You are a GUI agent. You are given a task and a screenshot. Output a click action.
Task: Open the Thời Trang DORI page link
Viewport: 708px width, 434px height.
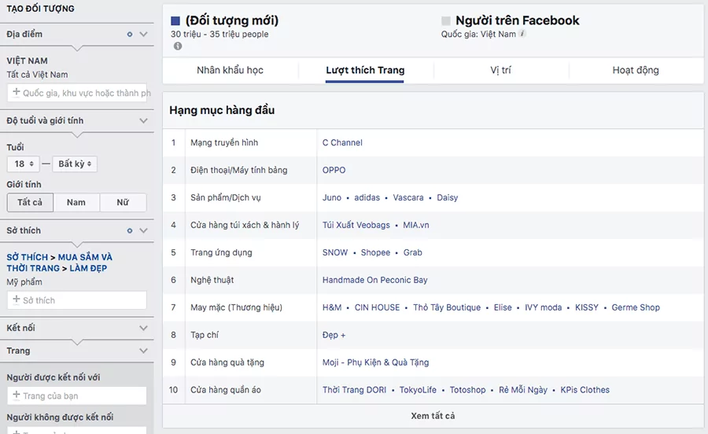[x=355, y=390]
